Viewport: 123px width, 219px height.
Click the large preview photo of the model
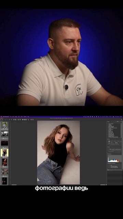coord(58,153)
